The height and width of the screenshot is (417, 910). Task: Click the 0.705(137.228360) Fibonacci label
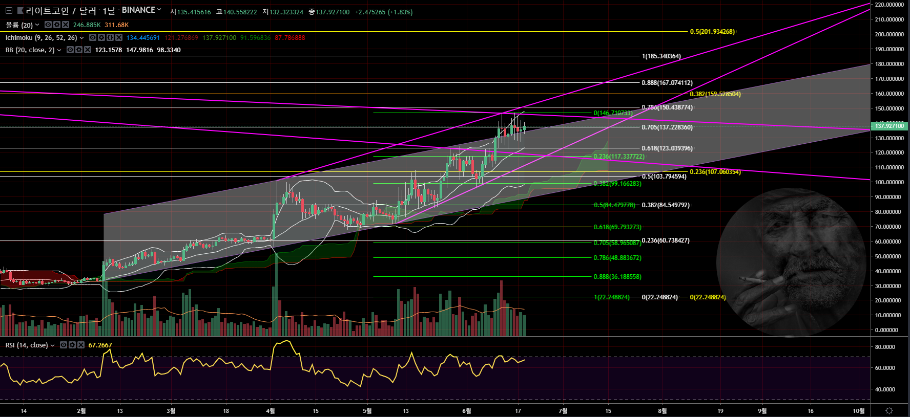click(667, 127)
